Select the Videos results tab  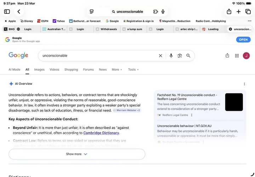click(54, 69)
